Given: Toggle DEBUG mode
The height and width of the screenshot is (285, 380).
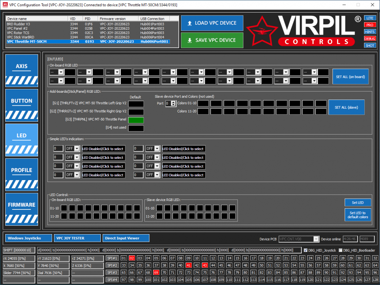Looking at the screenshot, I should 370,38.
